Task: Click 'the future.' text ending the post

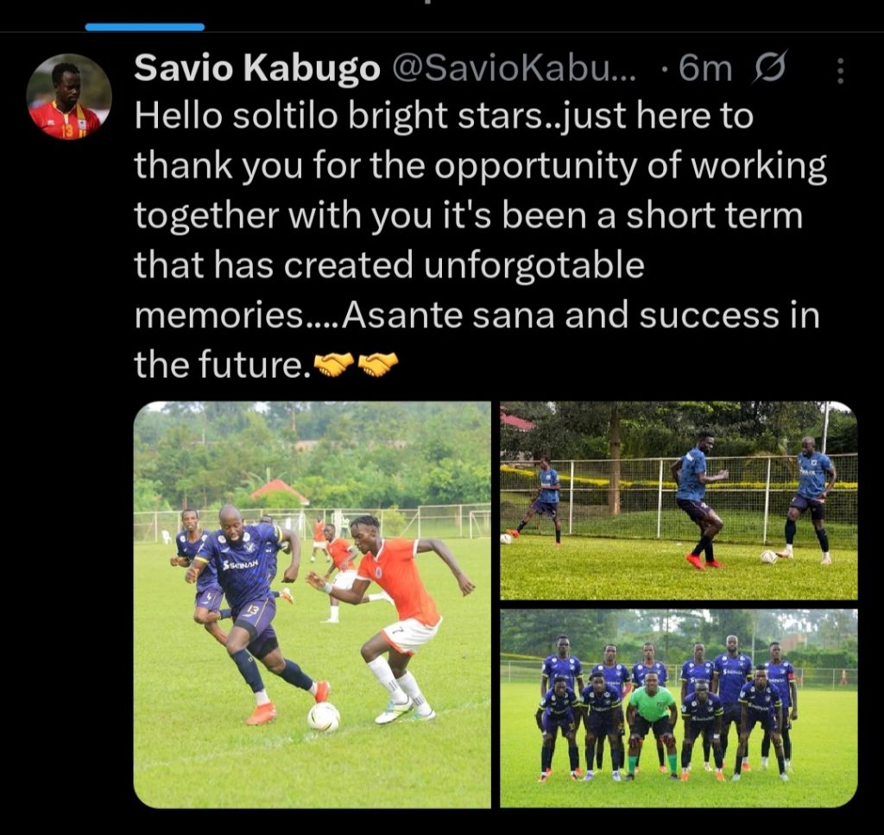Action: (x=223, y=365)
